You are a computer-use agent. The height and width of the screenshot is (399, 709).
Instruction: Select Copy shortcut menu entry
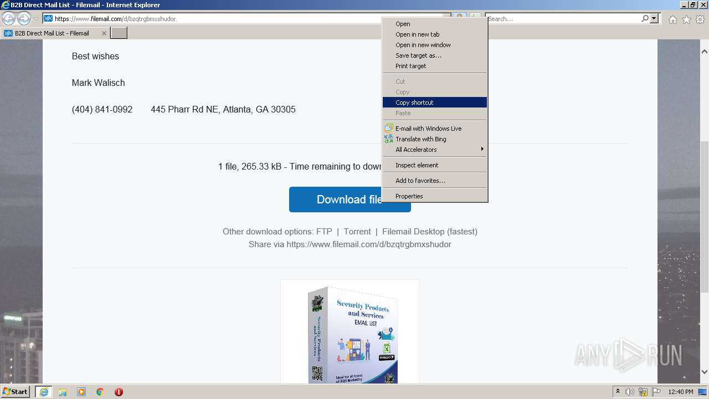(x=435, y=103)
